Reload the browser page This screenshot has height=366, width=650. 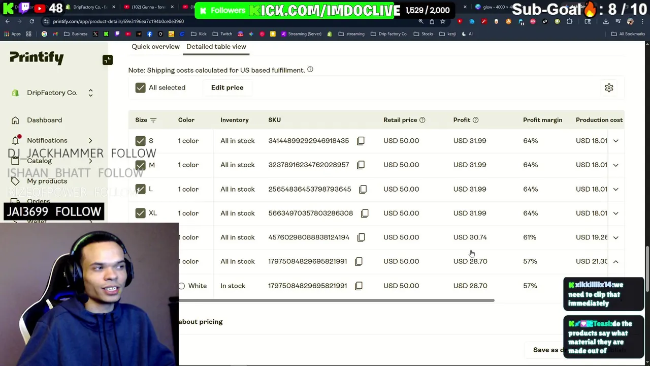point(31,21)
